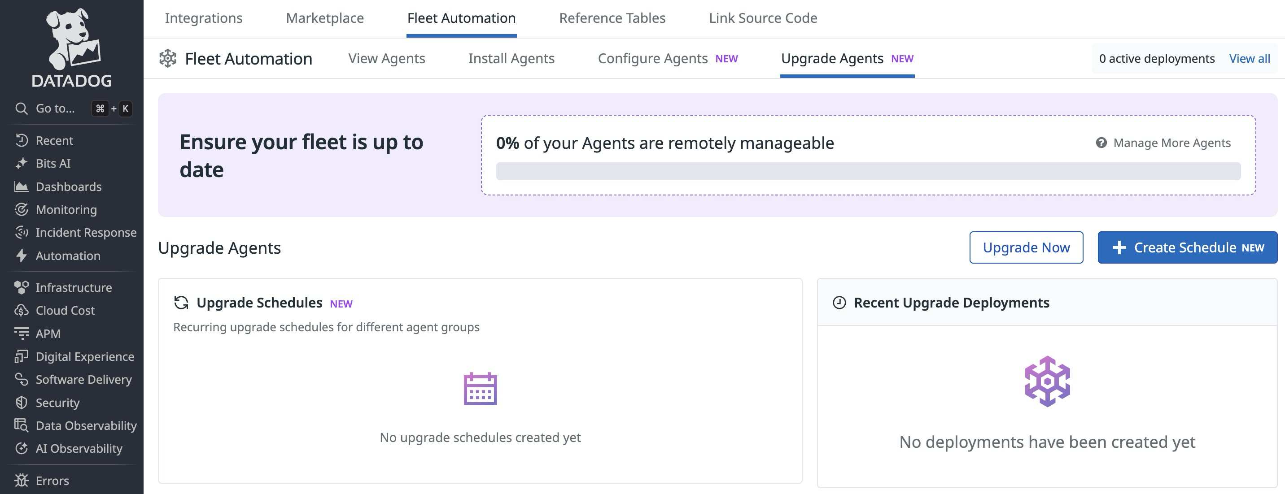Image resolution: width=1285 pixels, height=494 pixels.
Task: Open the Security section
Action: (57, 402)
